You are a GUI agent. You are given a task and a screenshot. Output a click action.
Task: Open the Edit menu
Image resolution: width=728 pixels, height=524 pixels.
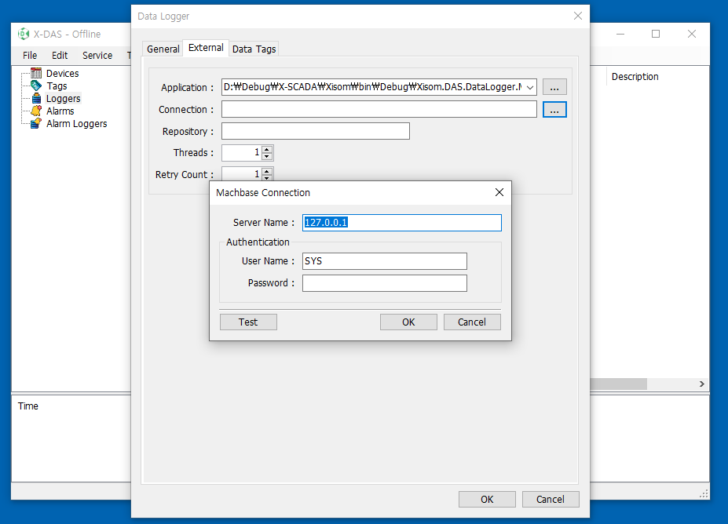coord(60,55)
